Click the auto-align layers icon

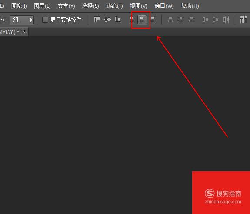point(243,20)
